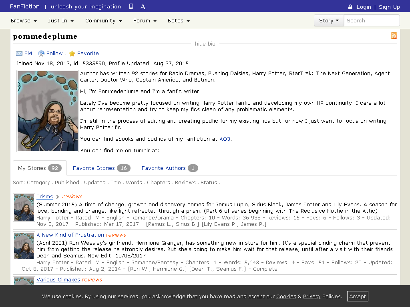Click the 16 badge on Favorite Stories
Image resolution: width=410 pixels, height=307 pixels.
point(124,168)
